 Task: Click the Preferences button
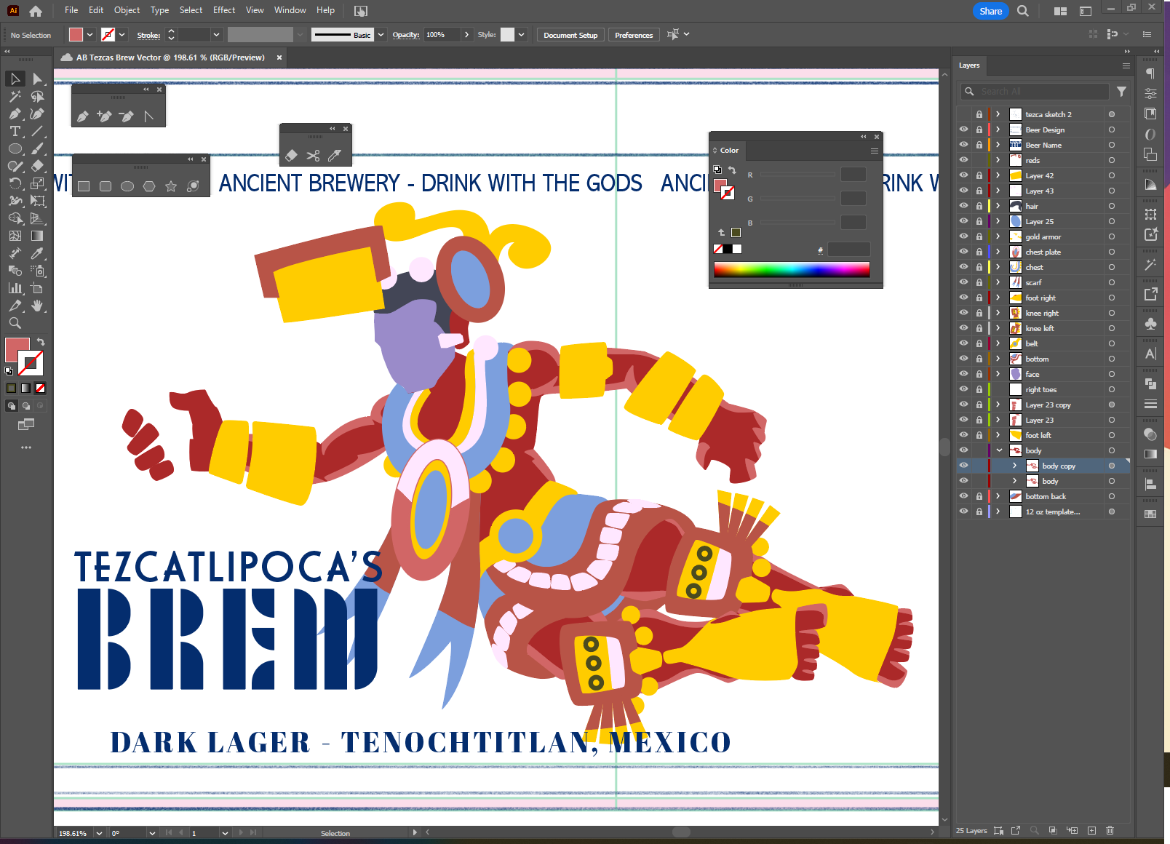(633, 35)
